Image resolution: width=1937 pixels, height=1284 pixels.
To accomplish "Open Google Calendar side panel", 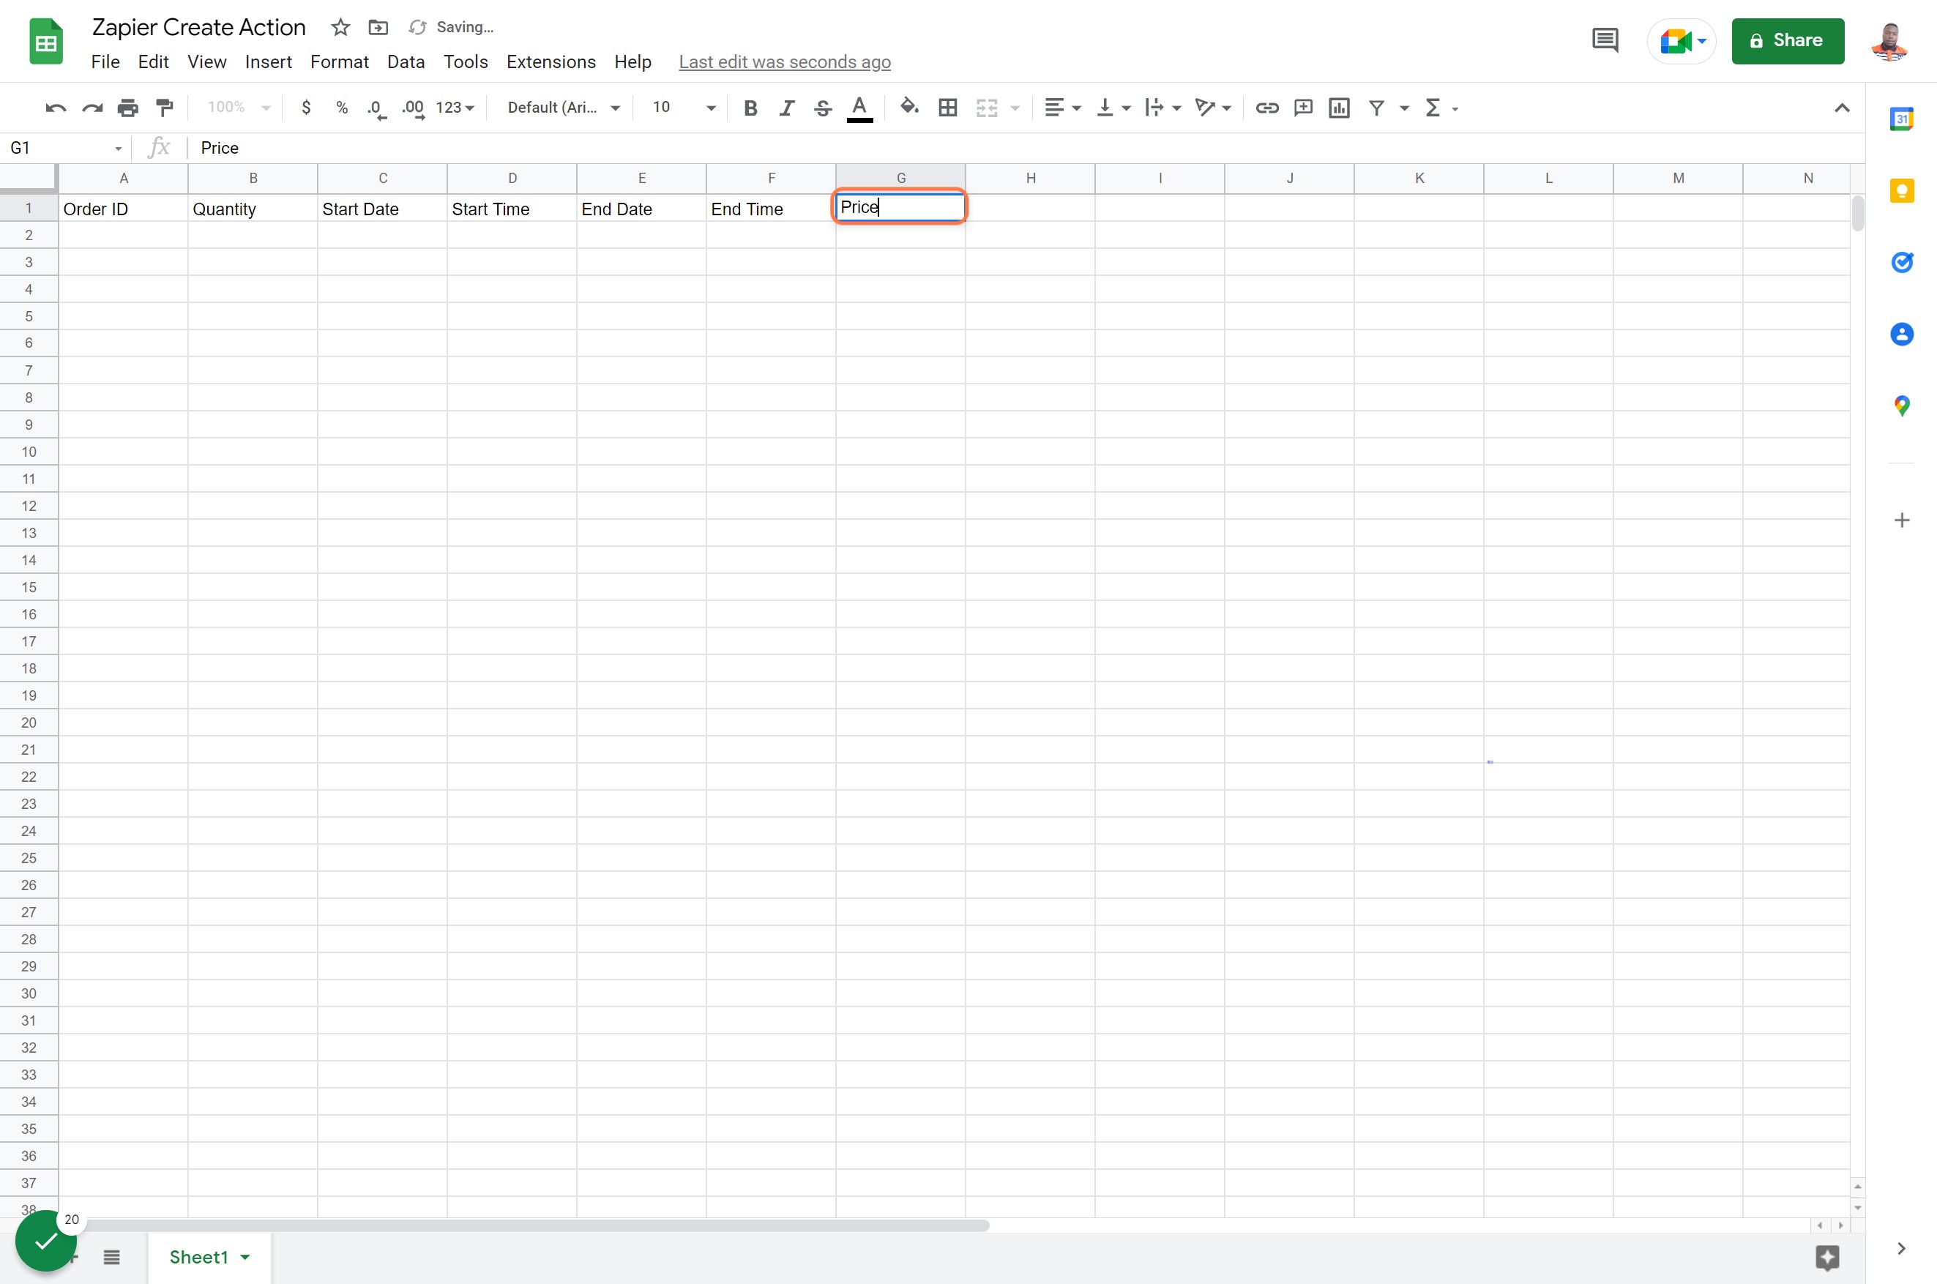I will 1901,119.
